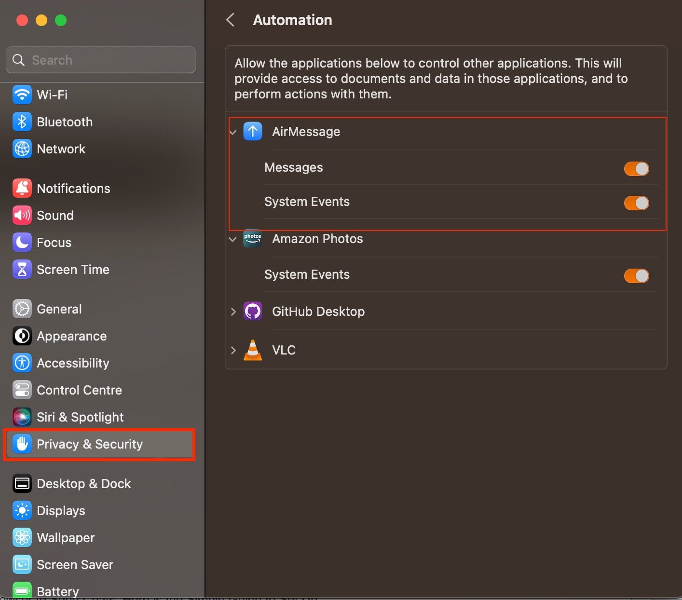Click the Network globe icon

22,149
